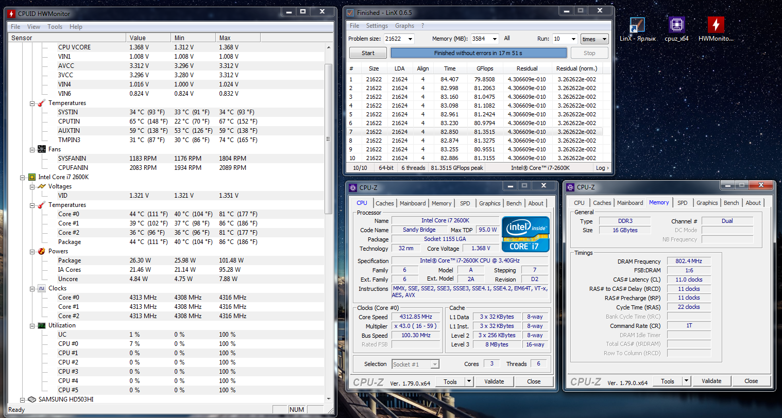This screenshot has width=782, height=418.
Task: Click the drive icon beside SAMSUNG HD503HI
Action: coord(32,399)
